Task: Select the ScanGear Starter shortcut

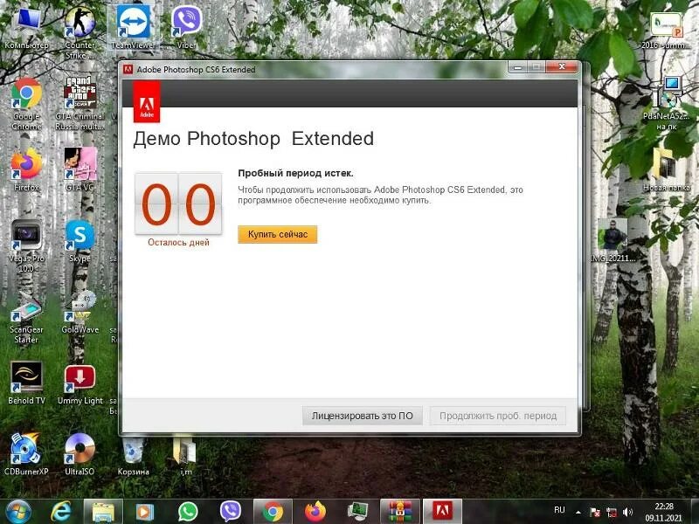Action: (26, 317)
